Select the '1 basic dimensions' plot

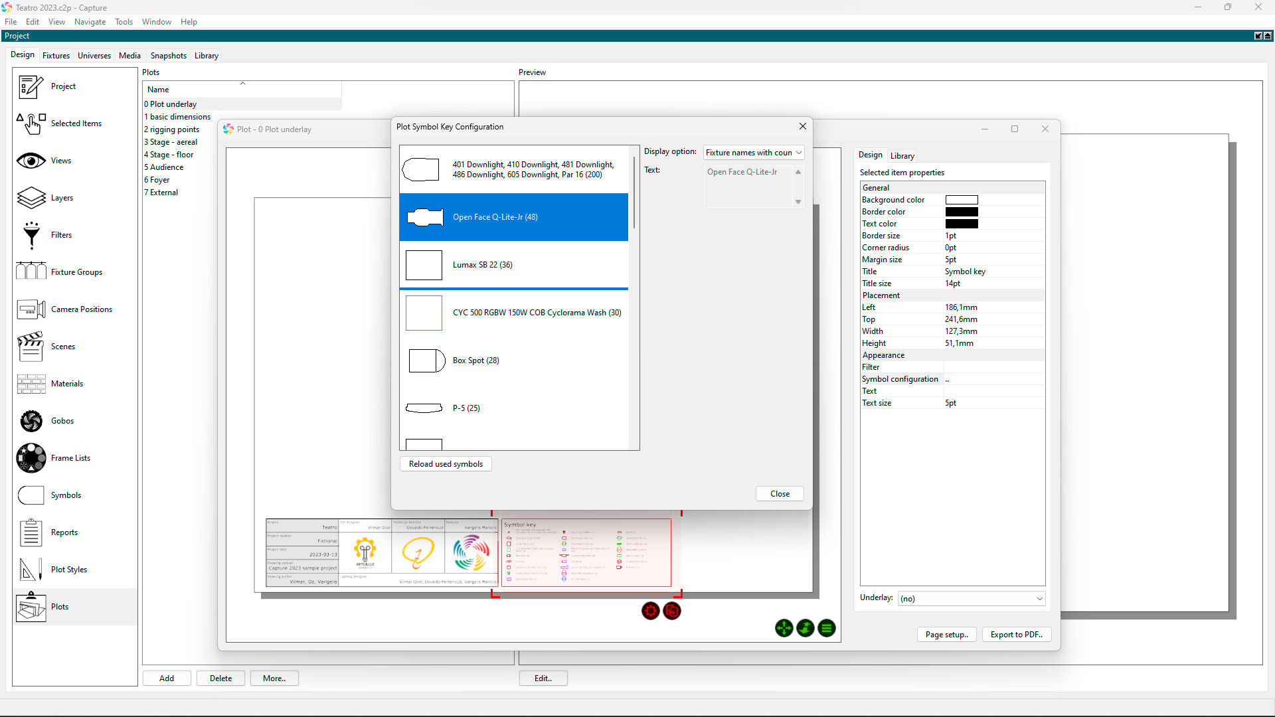coord(177,117)
